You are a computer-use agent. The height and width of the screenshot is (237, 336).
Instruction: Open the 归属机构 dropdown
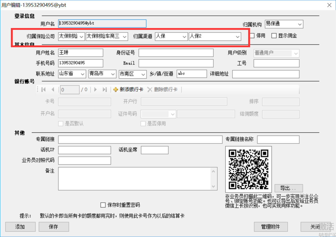pyautogui.click(x=300, y=24)
